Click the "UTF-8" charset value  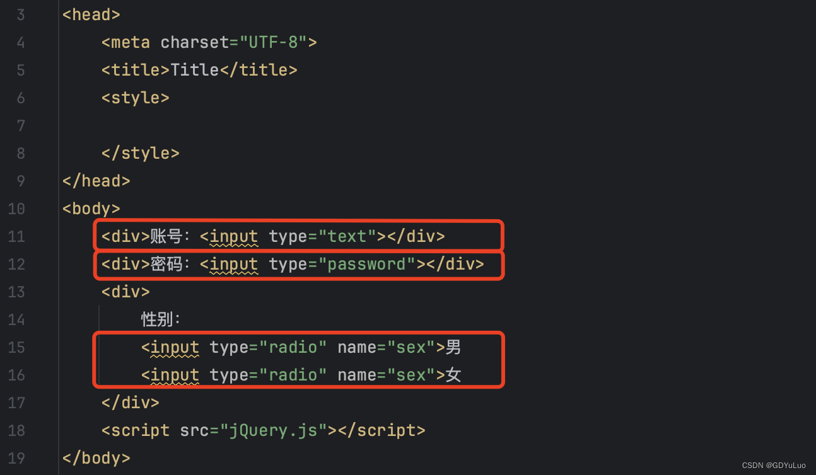272,42
